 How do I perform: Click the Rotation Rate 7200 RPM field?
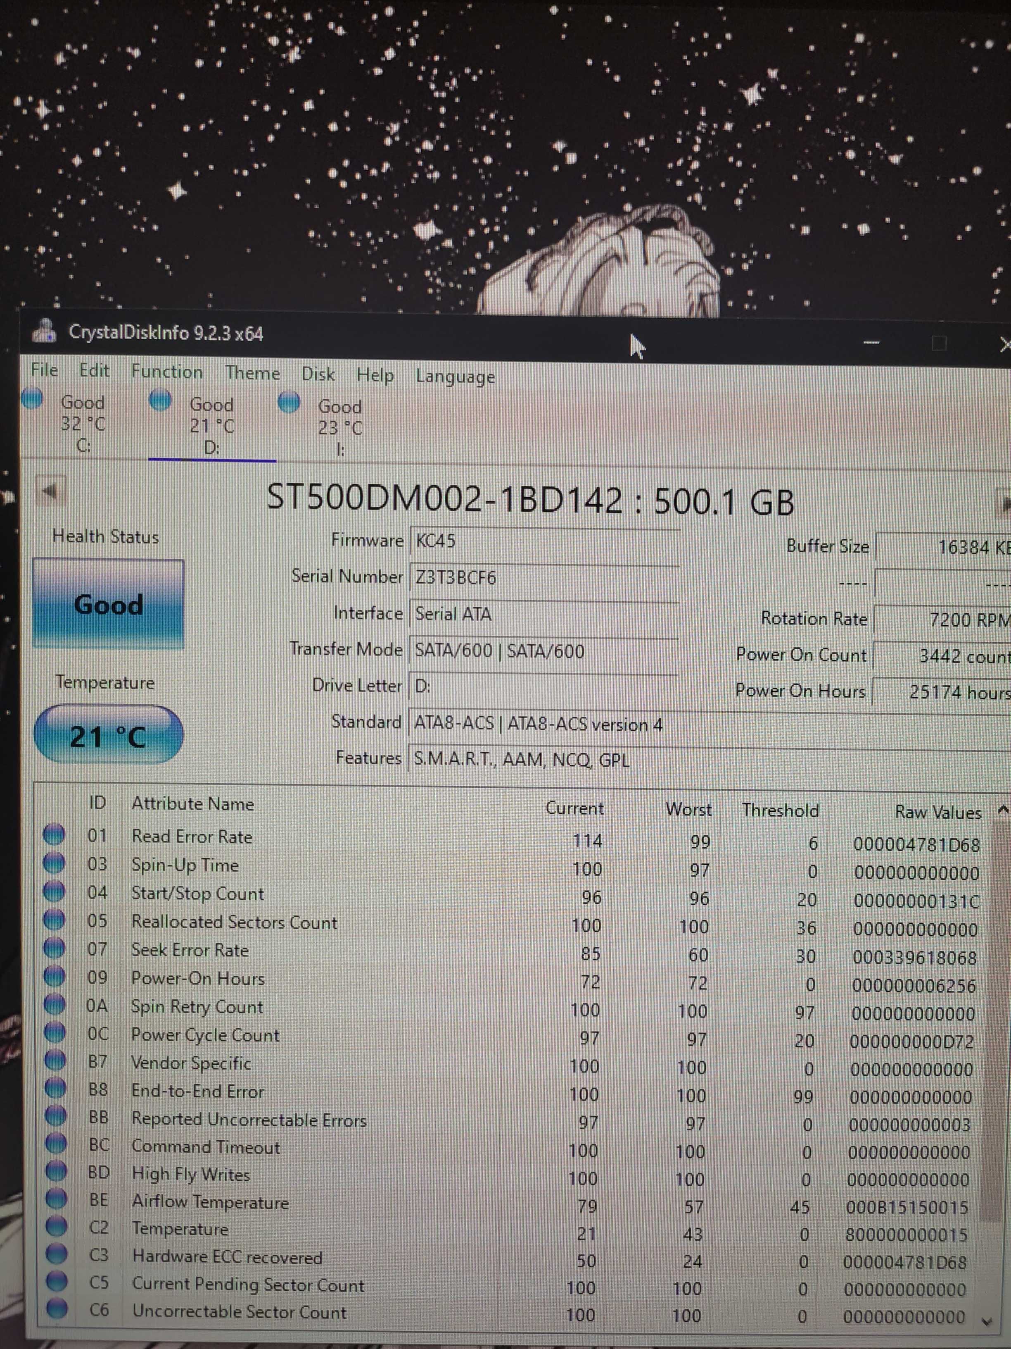tap(942, 620)
